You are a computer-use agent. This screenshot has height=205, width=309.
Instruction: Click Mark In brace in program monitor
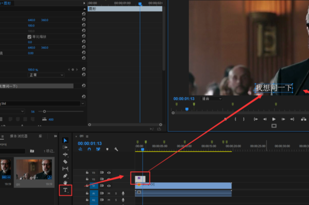[x=235, y=119]
